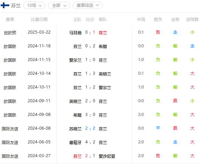Click the 进球数 column header
201x165 pixels.
(x=192, y=20)
